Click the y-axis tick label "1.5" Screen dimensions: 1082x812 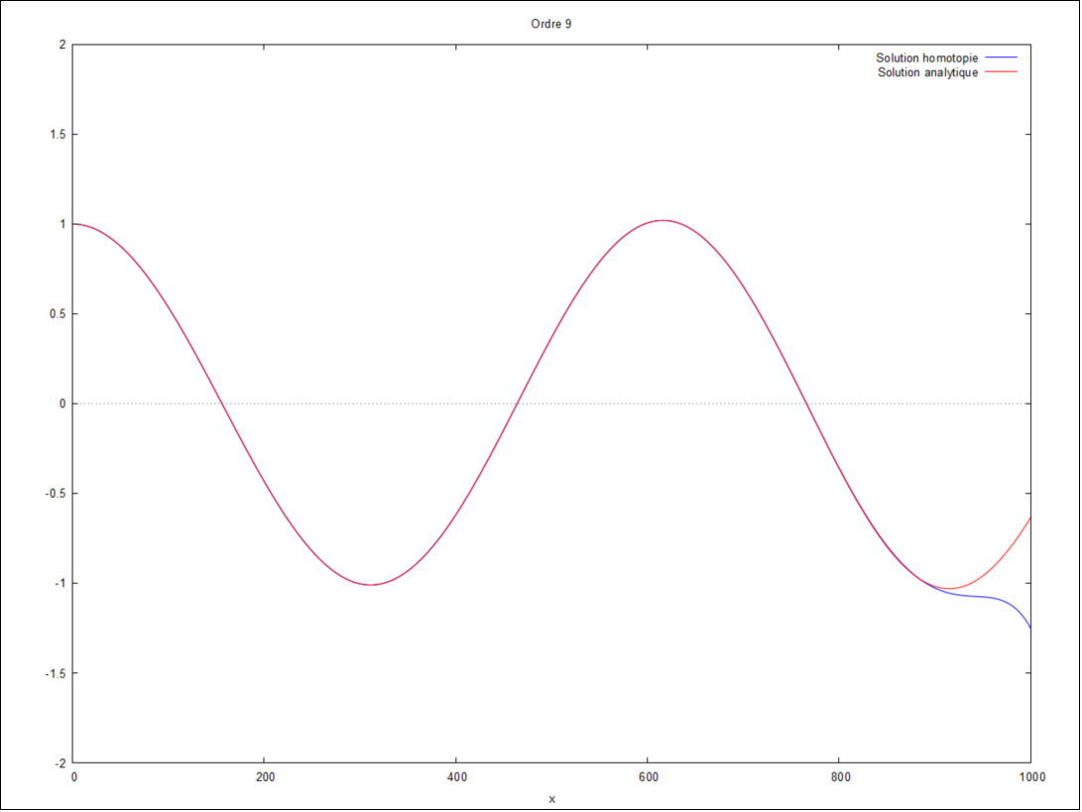pyautogui.click(x=58, y=135)
